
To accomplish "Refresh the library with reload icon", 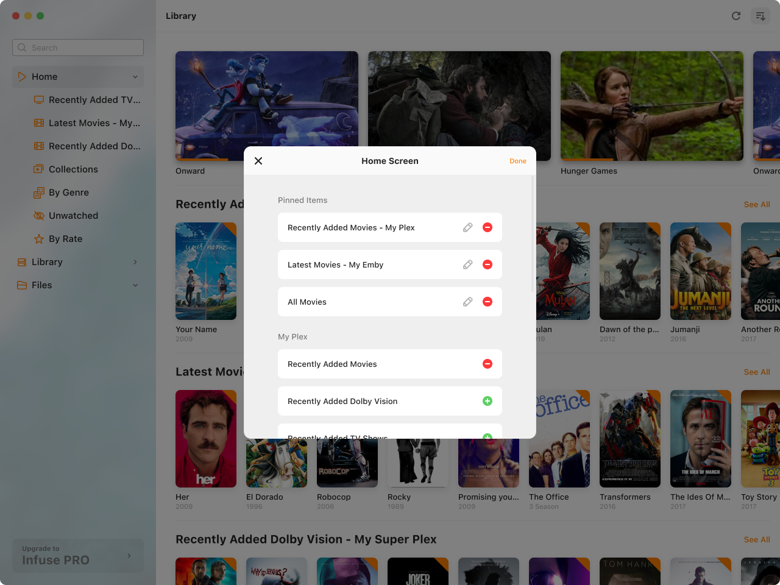I will tap(736, 16).
